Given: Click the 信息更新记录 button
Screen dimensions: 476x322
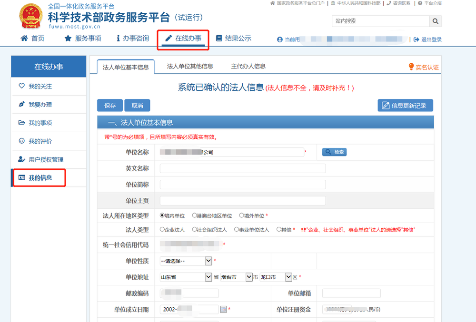Looking at the screenshot, I should click(405, 106).
